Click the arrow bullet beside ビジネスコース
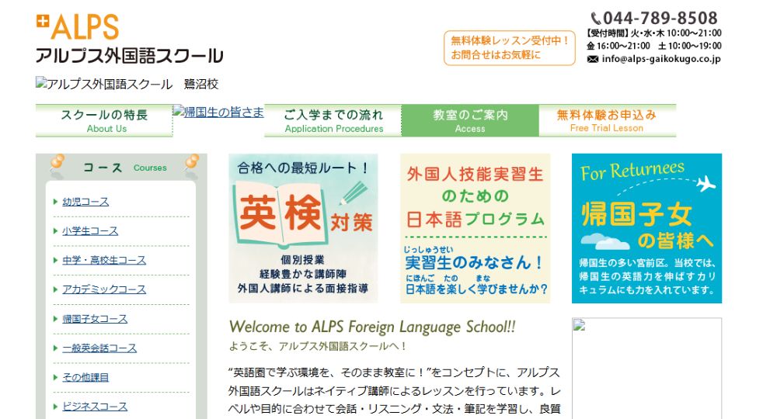Screen dimensions: 777x419 [55, 406]
